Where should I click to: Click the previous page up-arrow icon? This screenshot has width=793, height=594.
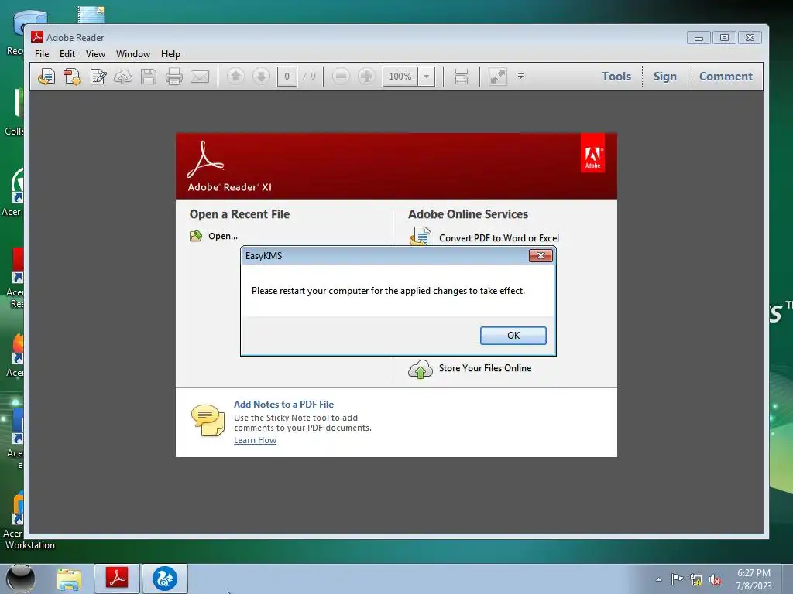pos(235,77)
